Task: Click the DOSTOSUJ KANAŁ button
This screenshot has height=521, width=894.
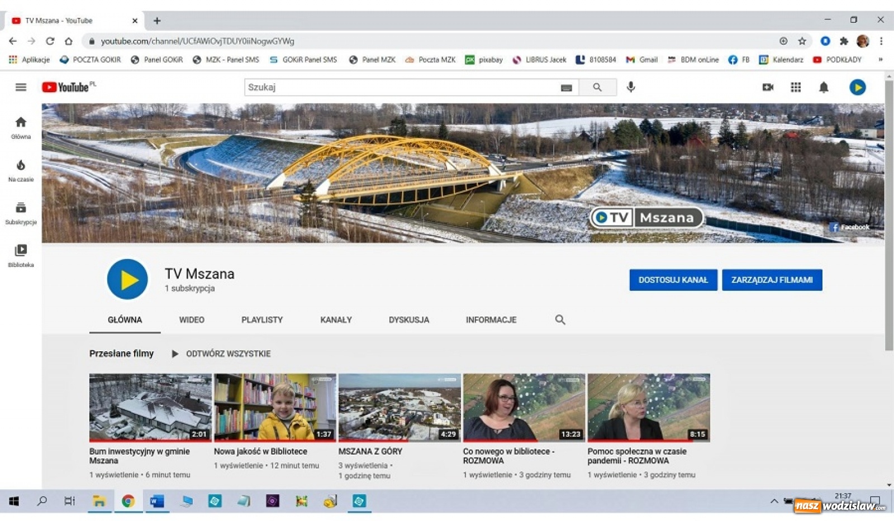Action: (x=673, y=280)
